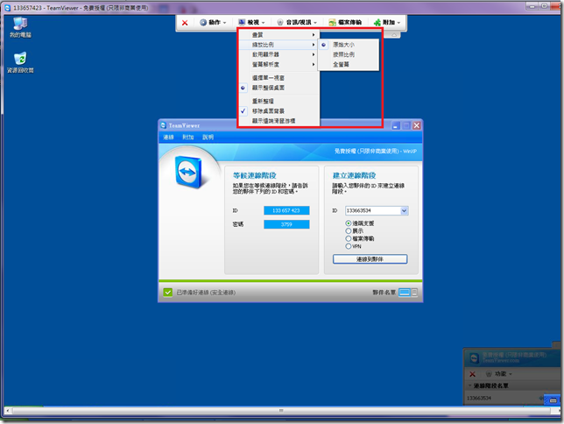564x424 pixels.
Task: Expand the 螢幕解析度 (screen resolution) submenu
Action: click(x=279, y=65)
